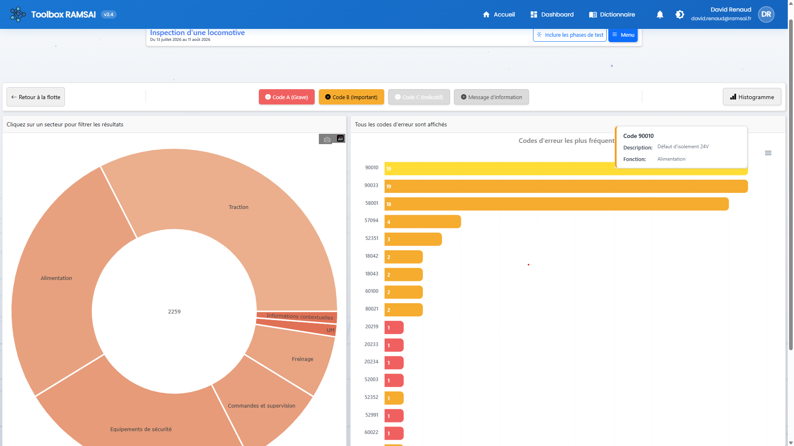Click the label text 52003

tap(371, 380)
